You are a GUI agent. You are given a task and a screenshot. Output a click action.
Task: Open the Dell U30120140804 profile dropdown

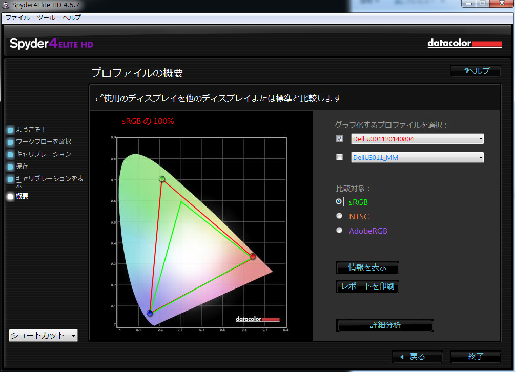click(x=481, y=138)
